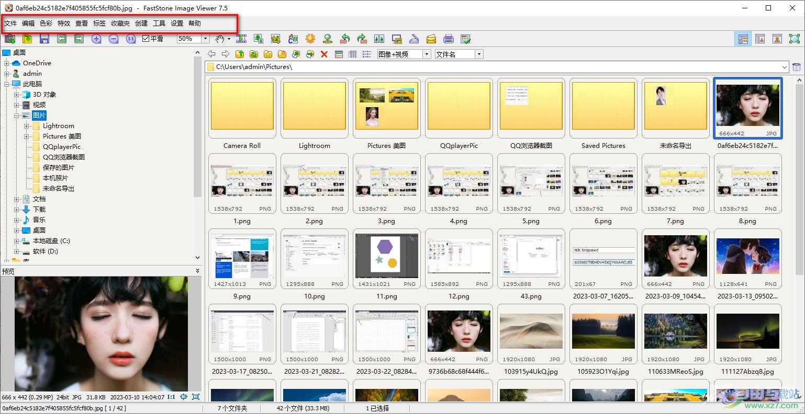Click the Zoom Out minus magnifier icon

point(114,39)
